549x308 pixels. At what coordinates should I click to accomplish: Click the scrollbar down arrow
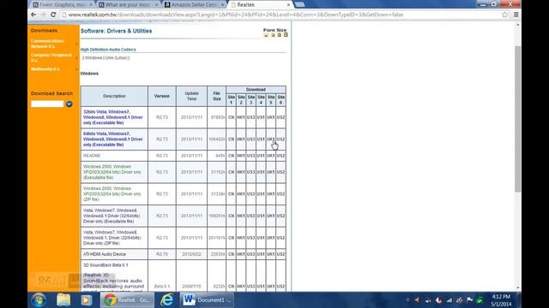tap(518, 287)
